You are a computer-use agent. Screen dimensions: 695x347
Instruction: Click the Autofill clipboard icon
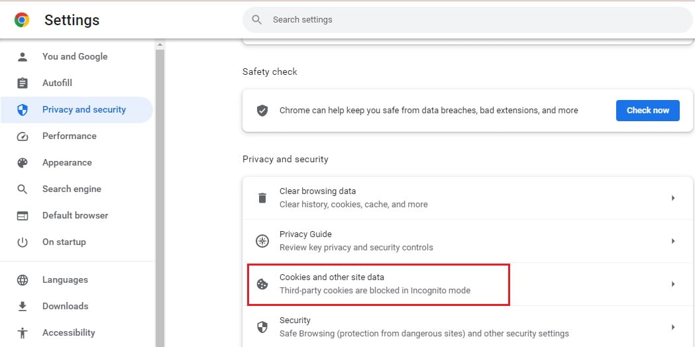23,83
